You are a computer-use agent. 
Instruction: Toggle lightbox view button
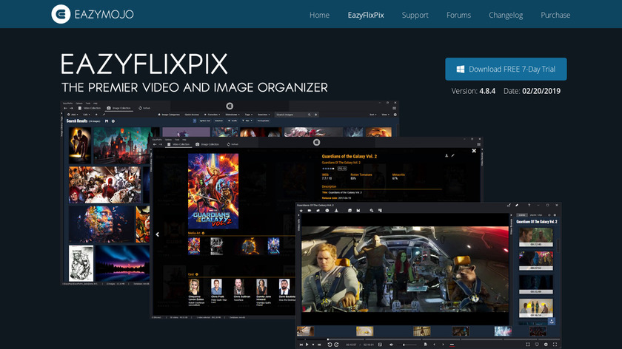(204, 121)
